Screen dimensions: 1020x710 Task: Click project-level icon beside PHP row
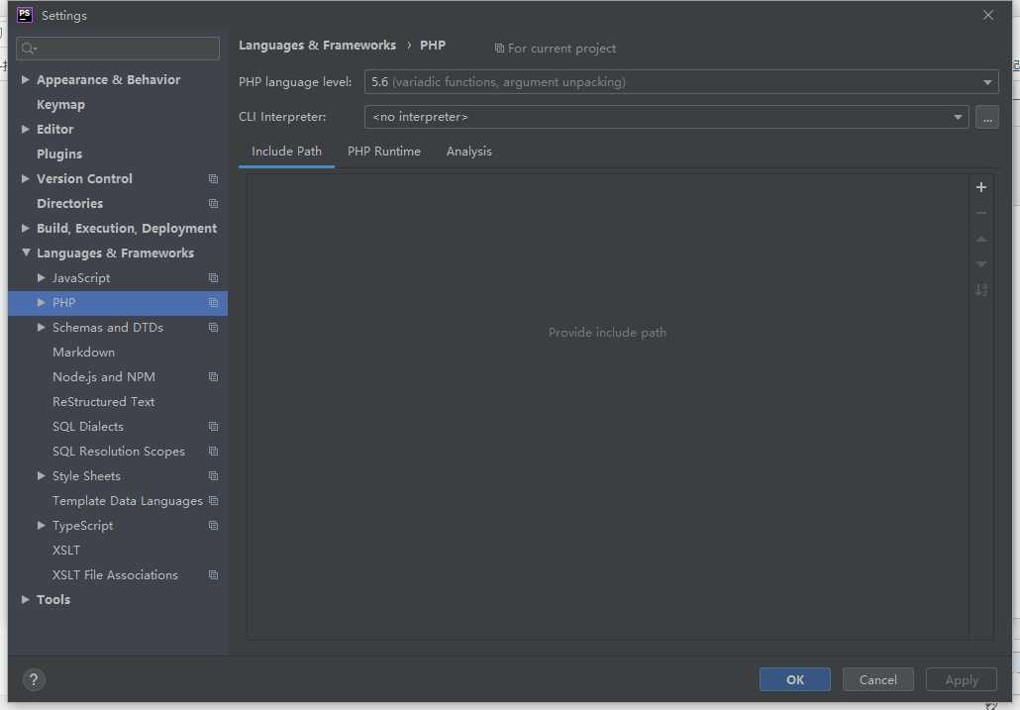[x=213, y=302]
